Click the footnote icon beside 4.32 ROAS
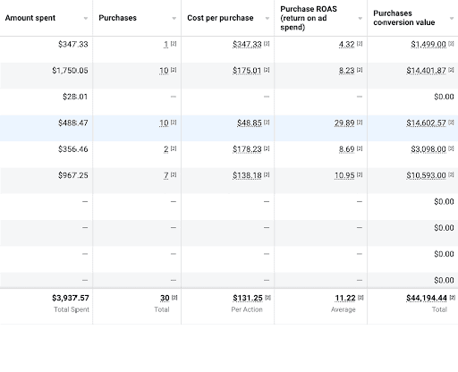 tap(360, 44)
